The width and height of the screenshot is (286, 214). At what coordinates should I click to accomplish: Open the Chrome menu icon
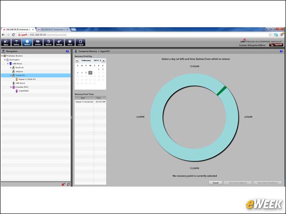tap(282, 34)
